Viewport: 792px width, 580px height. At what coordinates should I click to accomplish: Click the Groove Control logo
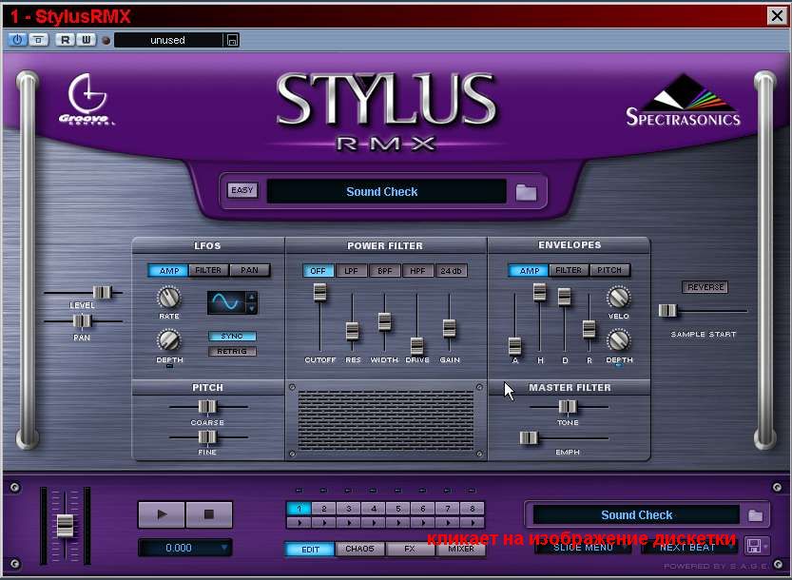point(87,99)
